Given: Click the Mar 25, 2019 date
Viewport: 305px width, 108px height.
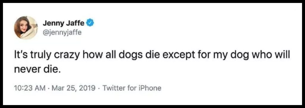Looking at the screenshot, I should (x=73, y=88).
